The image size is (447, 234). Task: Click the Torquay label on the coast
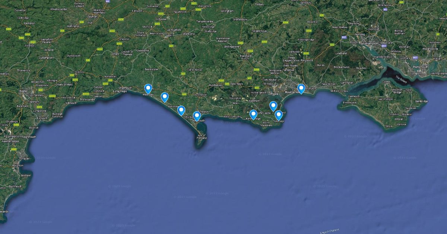[24, 158]
